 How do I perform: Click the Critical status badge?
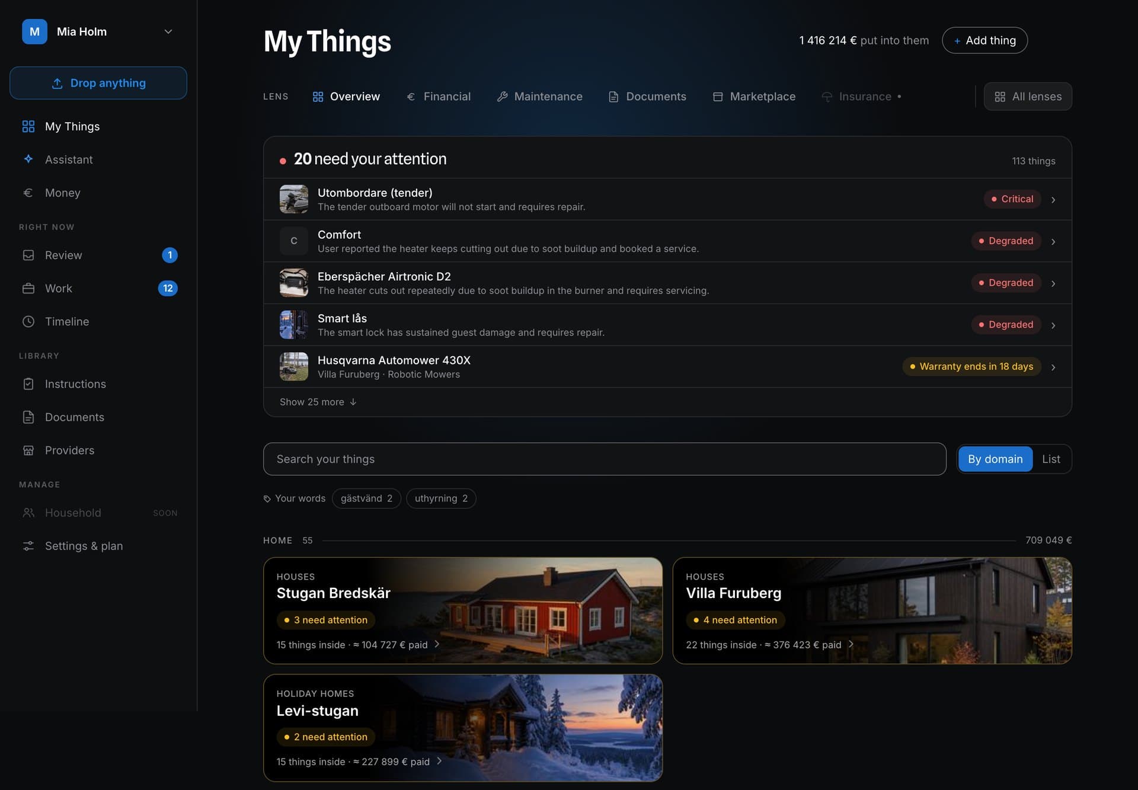coord(1012,199)
